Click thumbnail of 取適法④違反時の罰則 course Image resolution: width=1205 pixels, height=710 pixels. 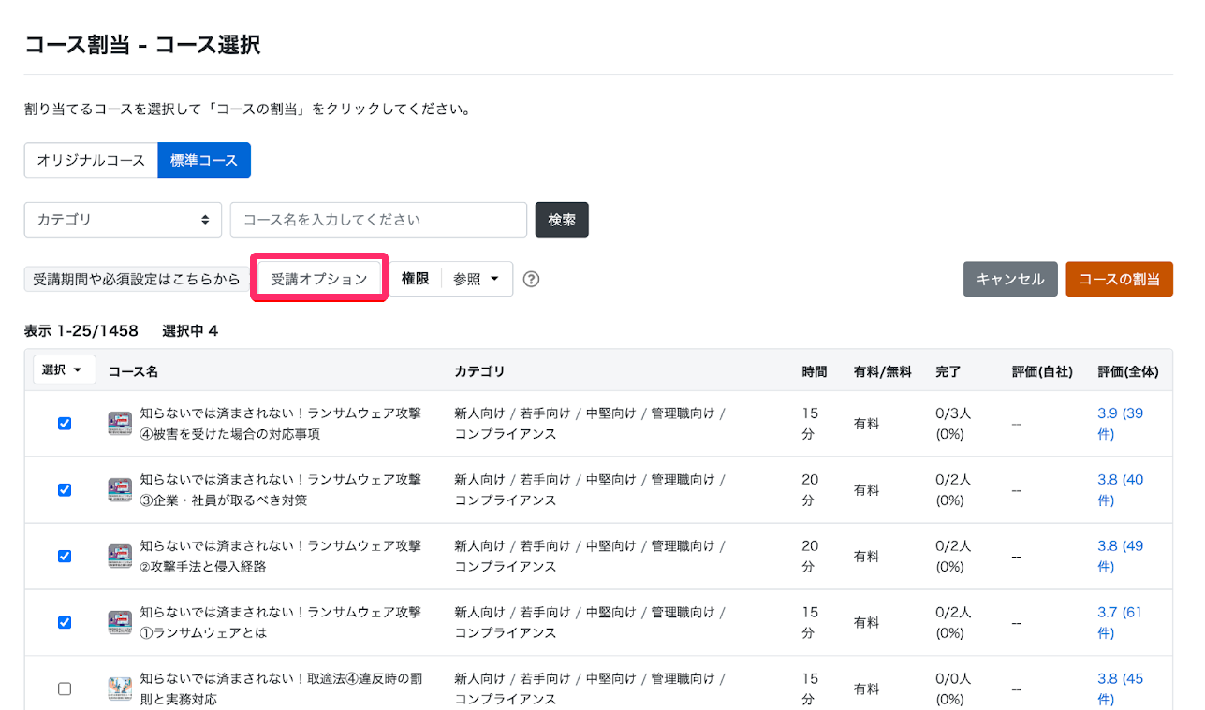pyautogui.click(x=120, y=689)
